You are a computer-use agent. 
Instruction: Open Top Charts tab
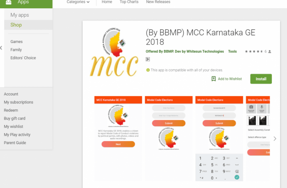pos(129,2)
